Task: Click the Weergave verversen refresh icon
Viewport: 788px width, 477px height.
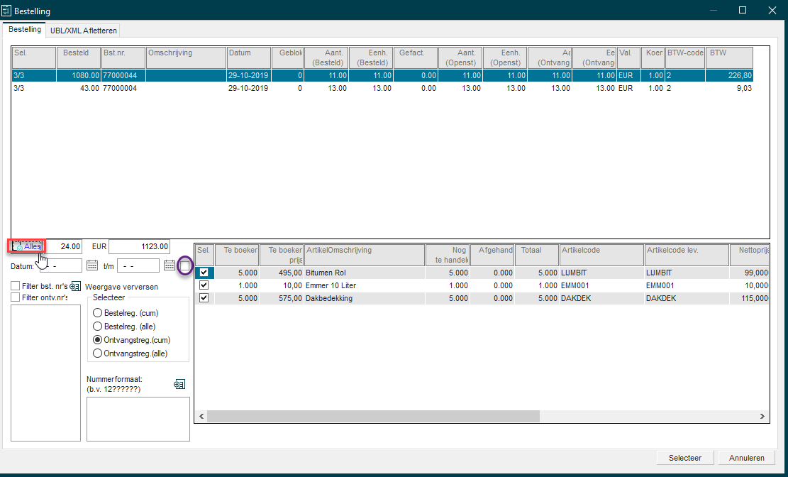Action: (75, 286)
